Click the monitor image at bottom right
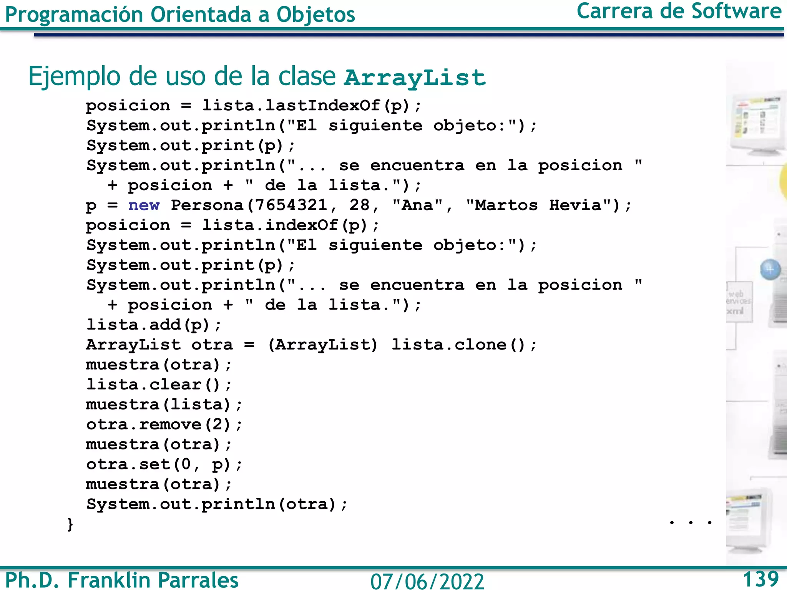The width and height of the screenshot is (787, 590). coord(749,521)
